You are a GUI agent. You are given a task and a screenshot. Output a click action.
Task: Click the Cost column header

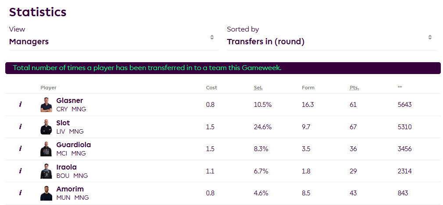[x=211, y=88]
